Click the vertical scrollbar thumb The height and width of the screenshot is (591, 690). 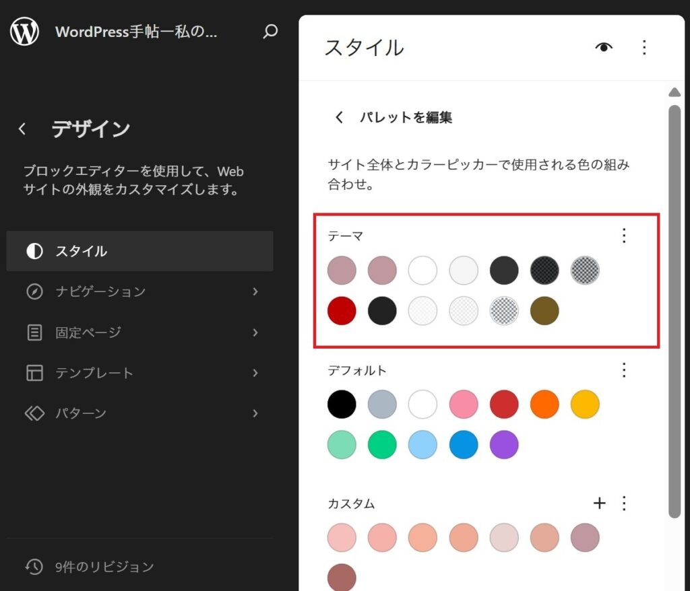674,312
